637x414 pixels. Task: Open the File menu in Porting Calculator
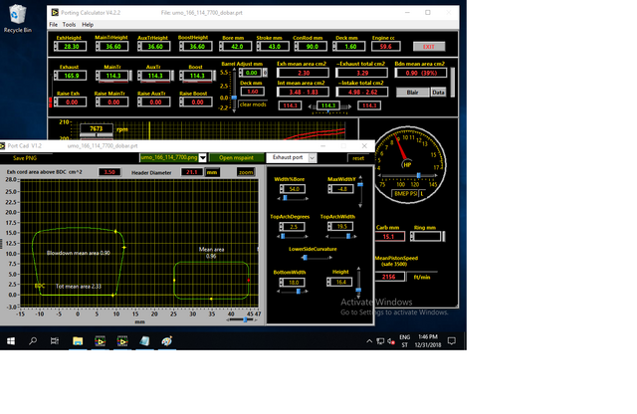tap(53, 24)
